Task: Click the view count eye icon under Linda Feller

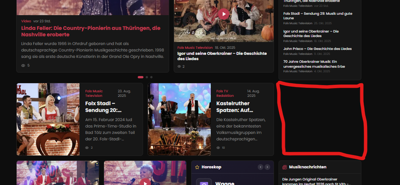Action: pyautogui.click(x=23, y=65)
